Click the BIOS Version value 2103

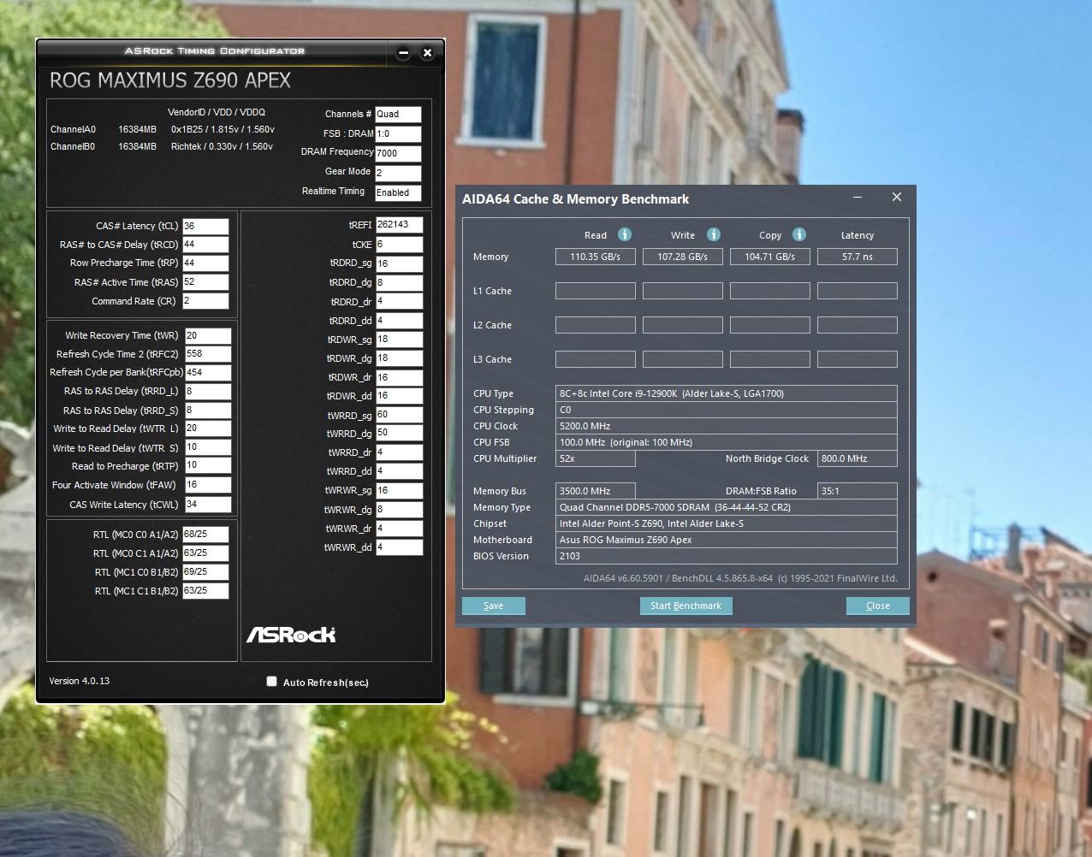[x=727, y=556]
